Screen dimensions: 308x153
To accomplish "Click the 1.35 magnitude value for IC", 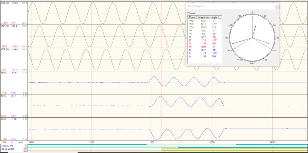I will 204,44.
